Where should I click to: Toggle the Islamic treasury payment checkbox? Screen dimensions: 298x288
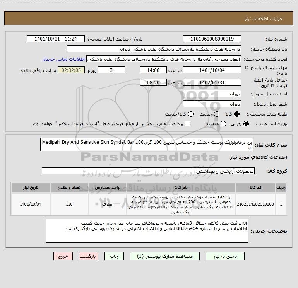188,124
